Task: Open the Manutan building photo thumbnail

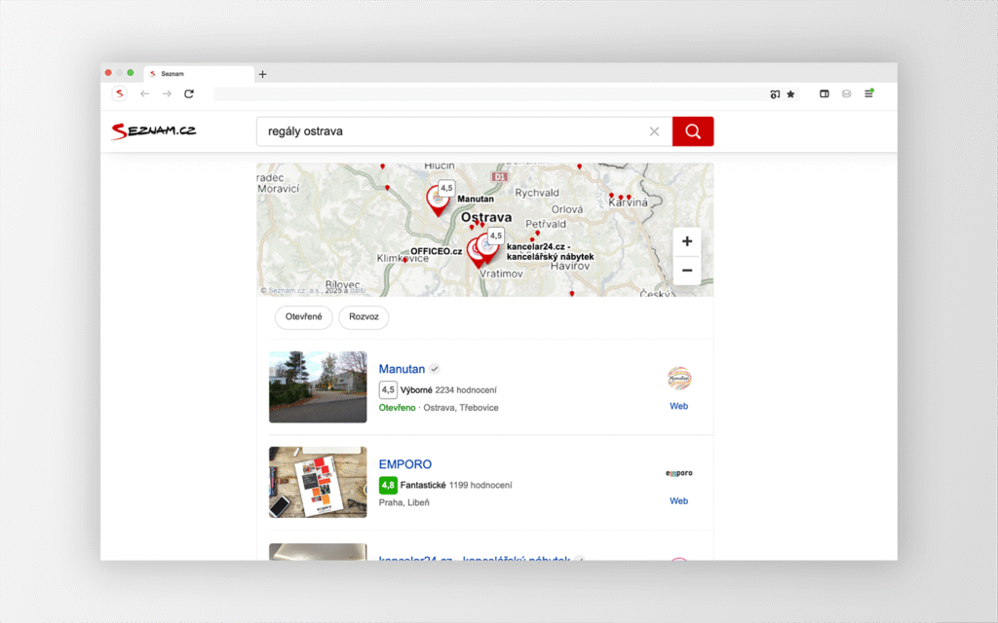Action: [x=319, y=387]
